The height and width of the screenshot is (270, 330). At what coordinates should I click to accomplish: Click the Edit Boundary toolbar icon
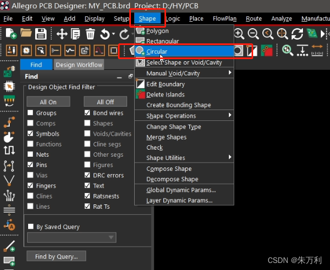point(252,51)
